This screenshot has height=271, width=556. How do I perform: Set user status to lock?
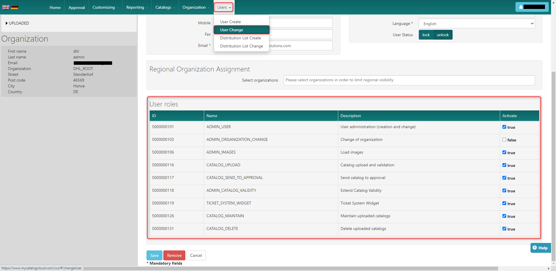click(426, 35)
